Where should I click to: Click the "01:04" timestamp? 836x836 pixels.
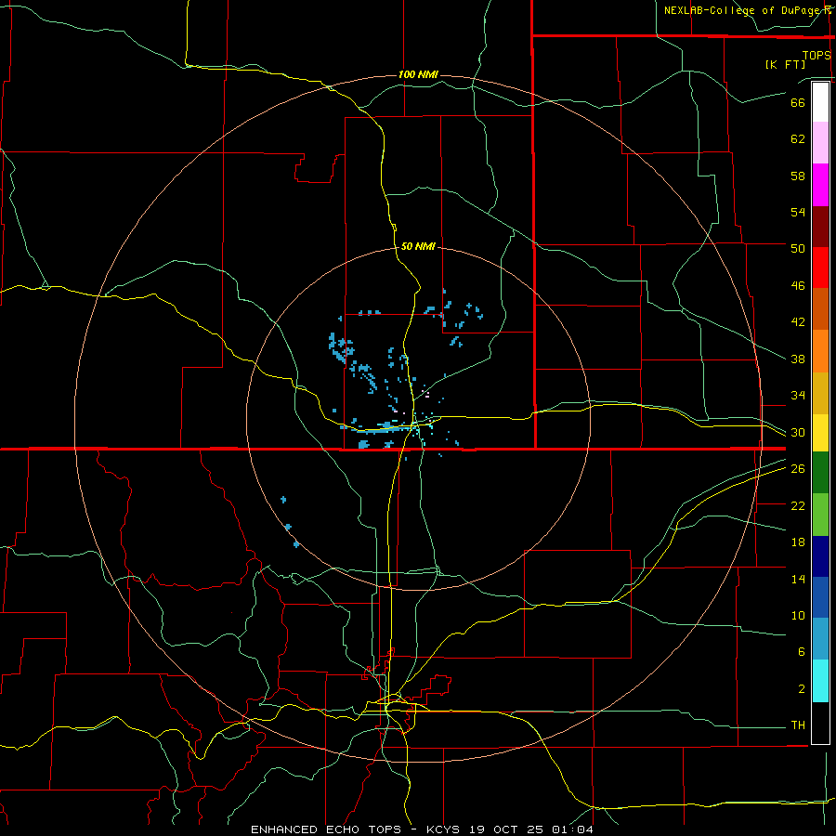572,829
